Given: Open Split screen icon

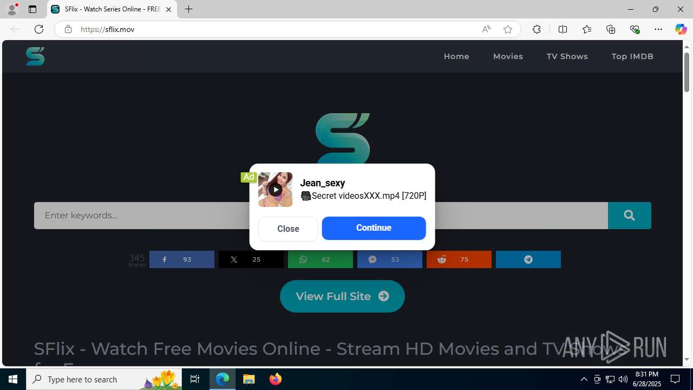Looking at the screenshot, I should pyautogui.click(x=563, y=29).
